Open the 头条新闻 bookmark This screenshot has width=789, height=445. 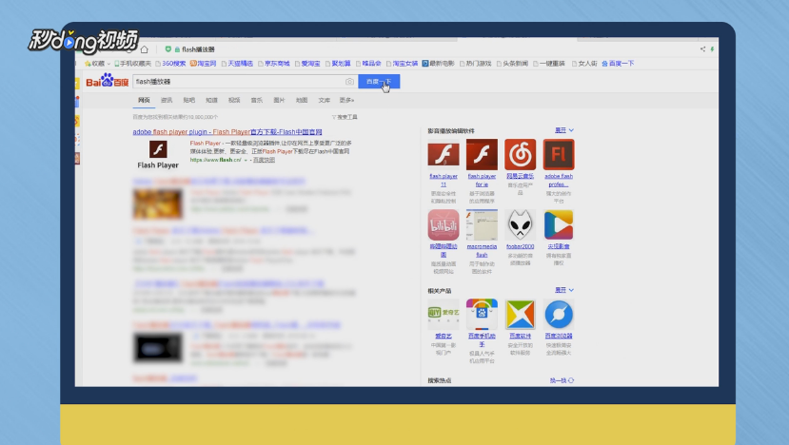pyautogui.click(x=512, y=64)
